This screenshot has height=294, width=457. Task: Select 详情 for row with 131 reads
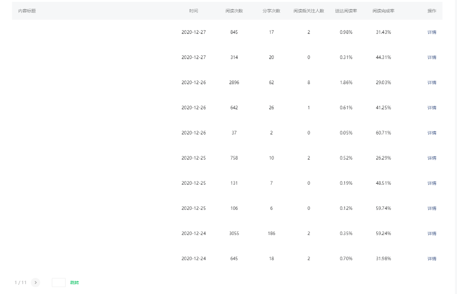click(x=431, y=183)
